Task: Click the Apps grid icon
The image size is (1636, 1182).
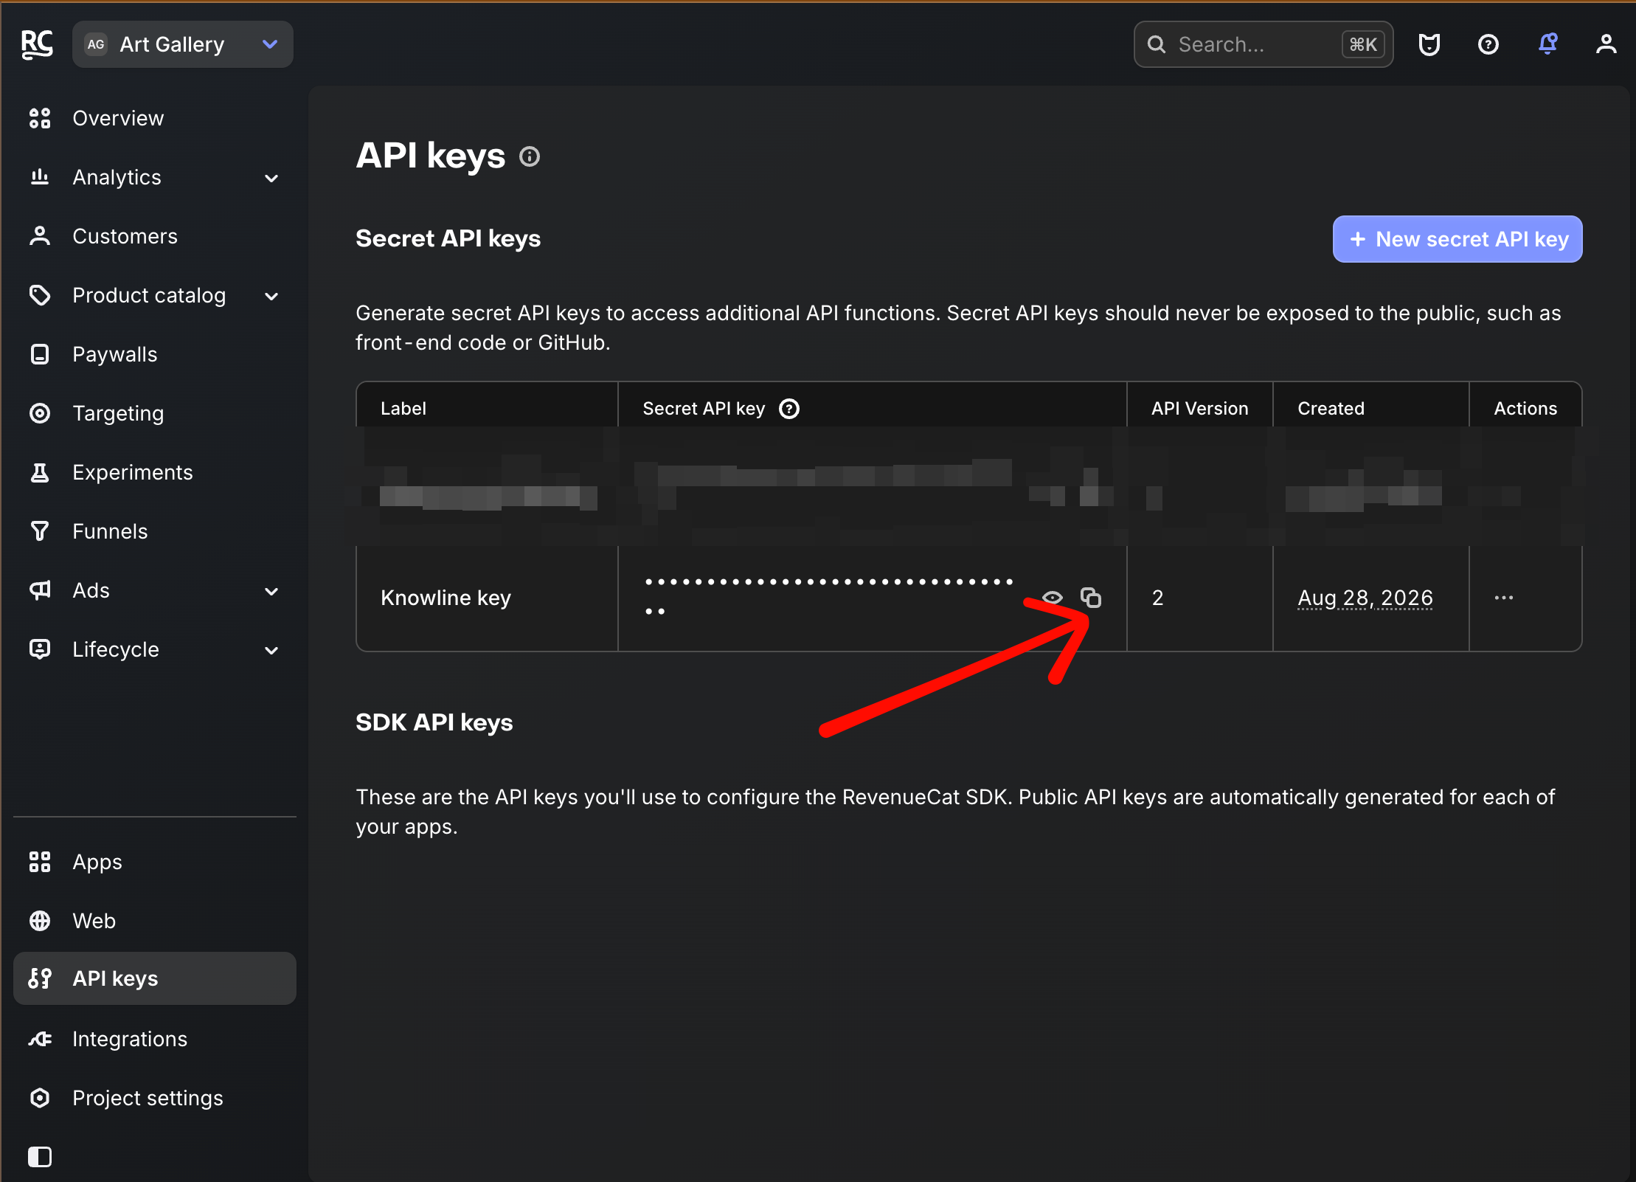Action: click(x=40, y=862)
